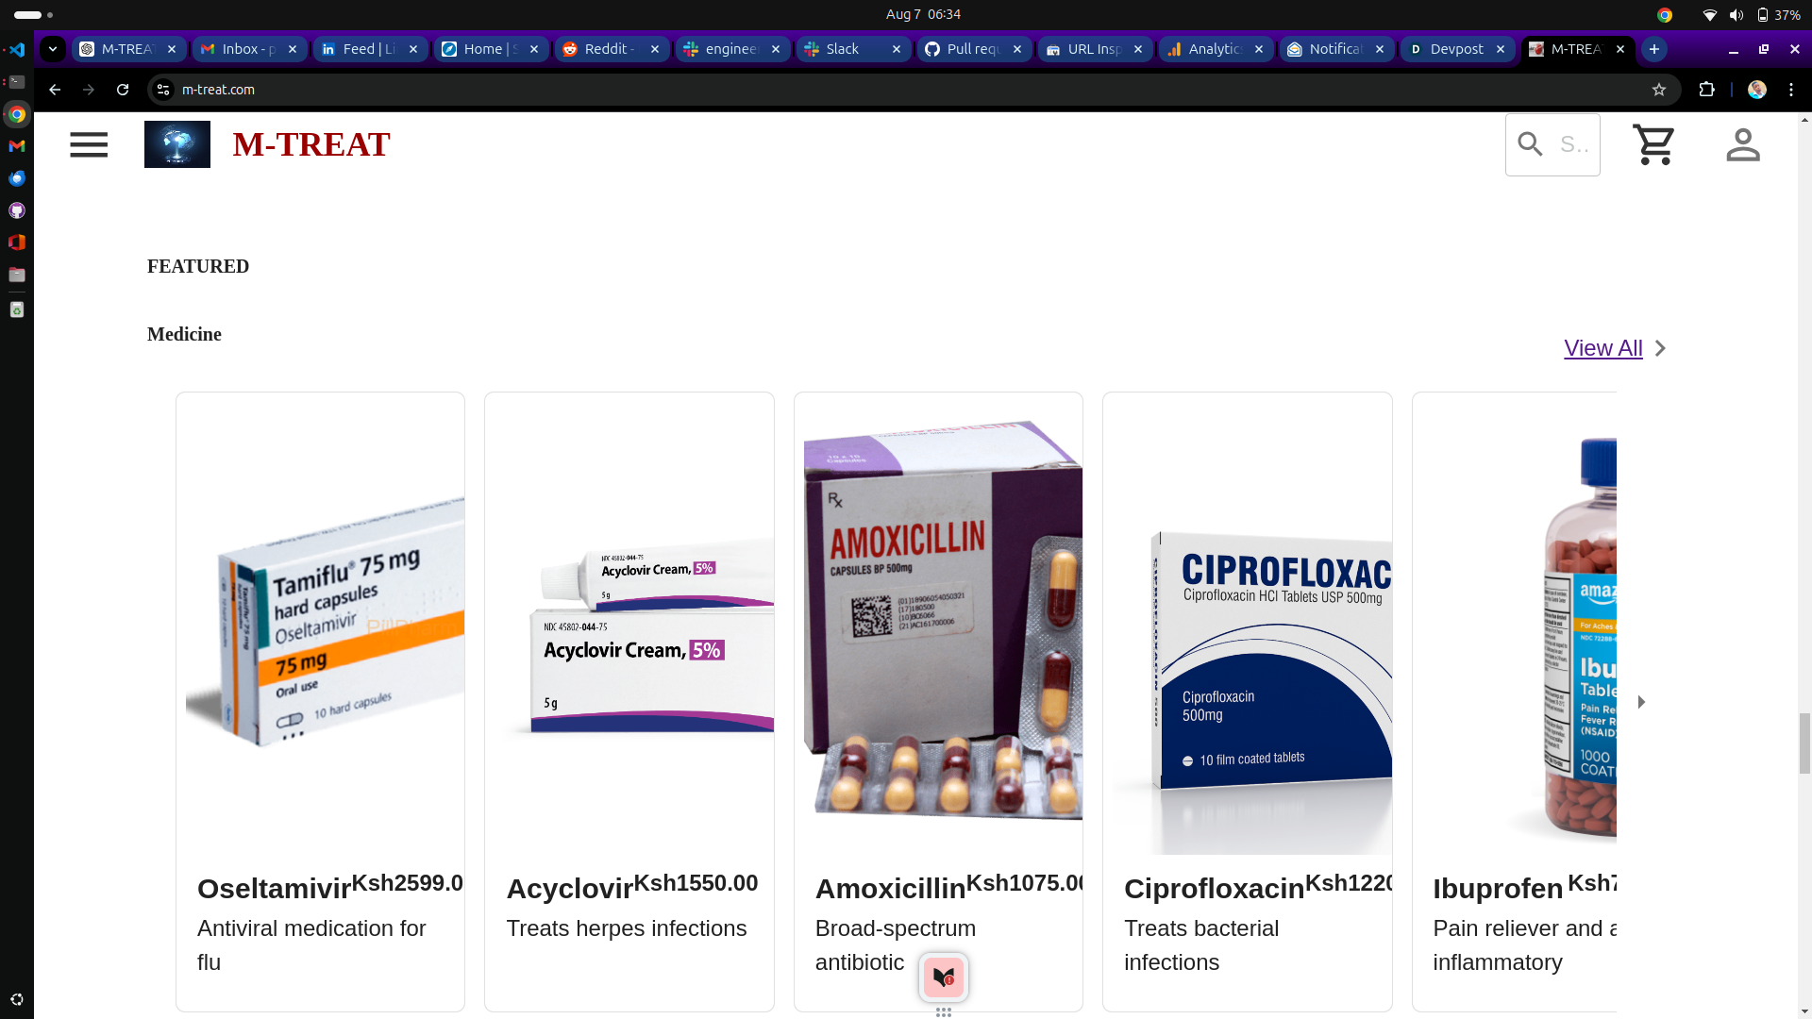
Task: Open the Amoxicillin product card
Action: (x=938, y=702)
